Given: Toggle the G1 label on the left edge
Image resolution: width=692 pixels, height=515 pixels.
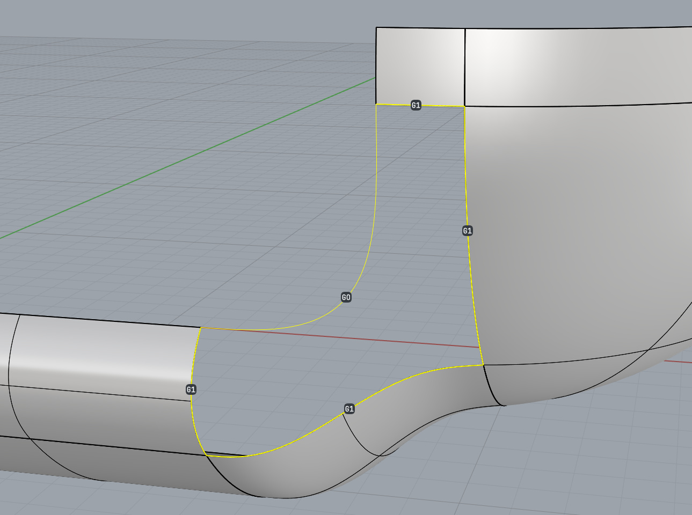Looking at the screenshot, I should tap(191, 389).
